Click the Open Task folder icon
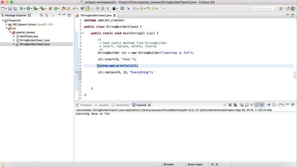 69,8
